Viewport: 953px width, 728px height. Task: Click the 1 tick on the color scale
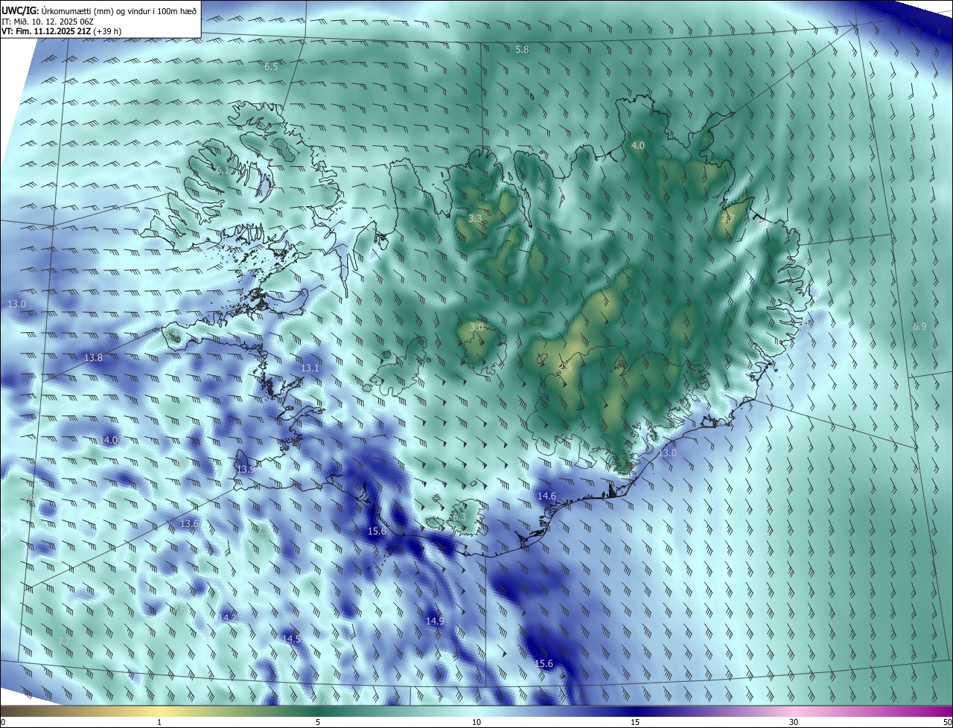159,722
